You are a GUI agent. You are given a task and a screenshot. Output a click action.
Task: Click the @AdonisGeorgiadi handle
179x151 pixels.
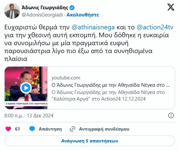tap(42, 15)
